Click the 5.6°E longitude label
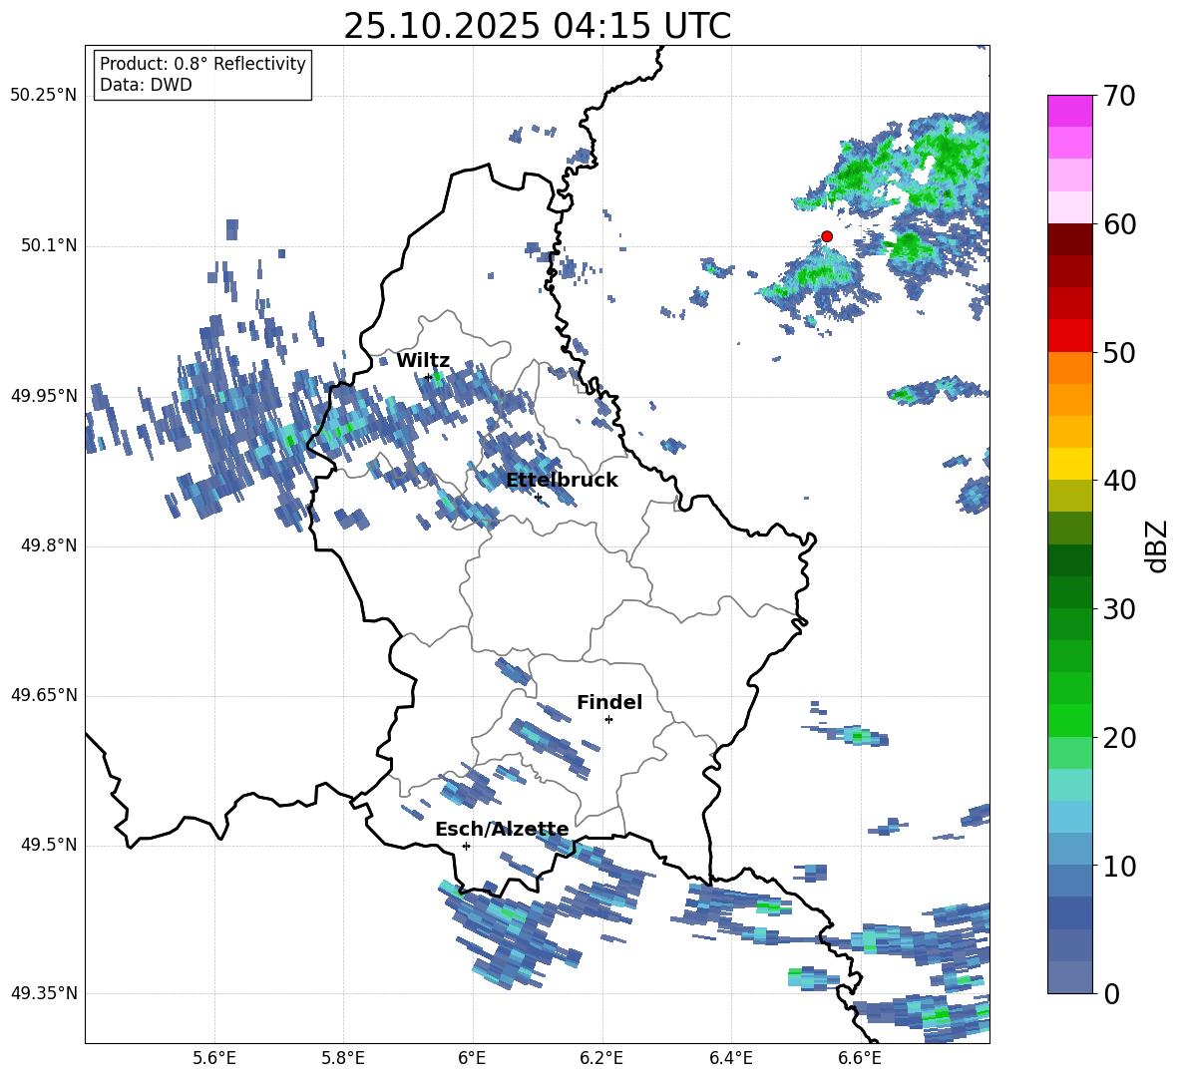The width and height of the screenshot is (1181, 1078). pos(214,1059)
